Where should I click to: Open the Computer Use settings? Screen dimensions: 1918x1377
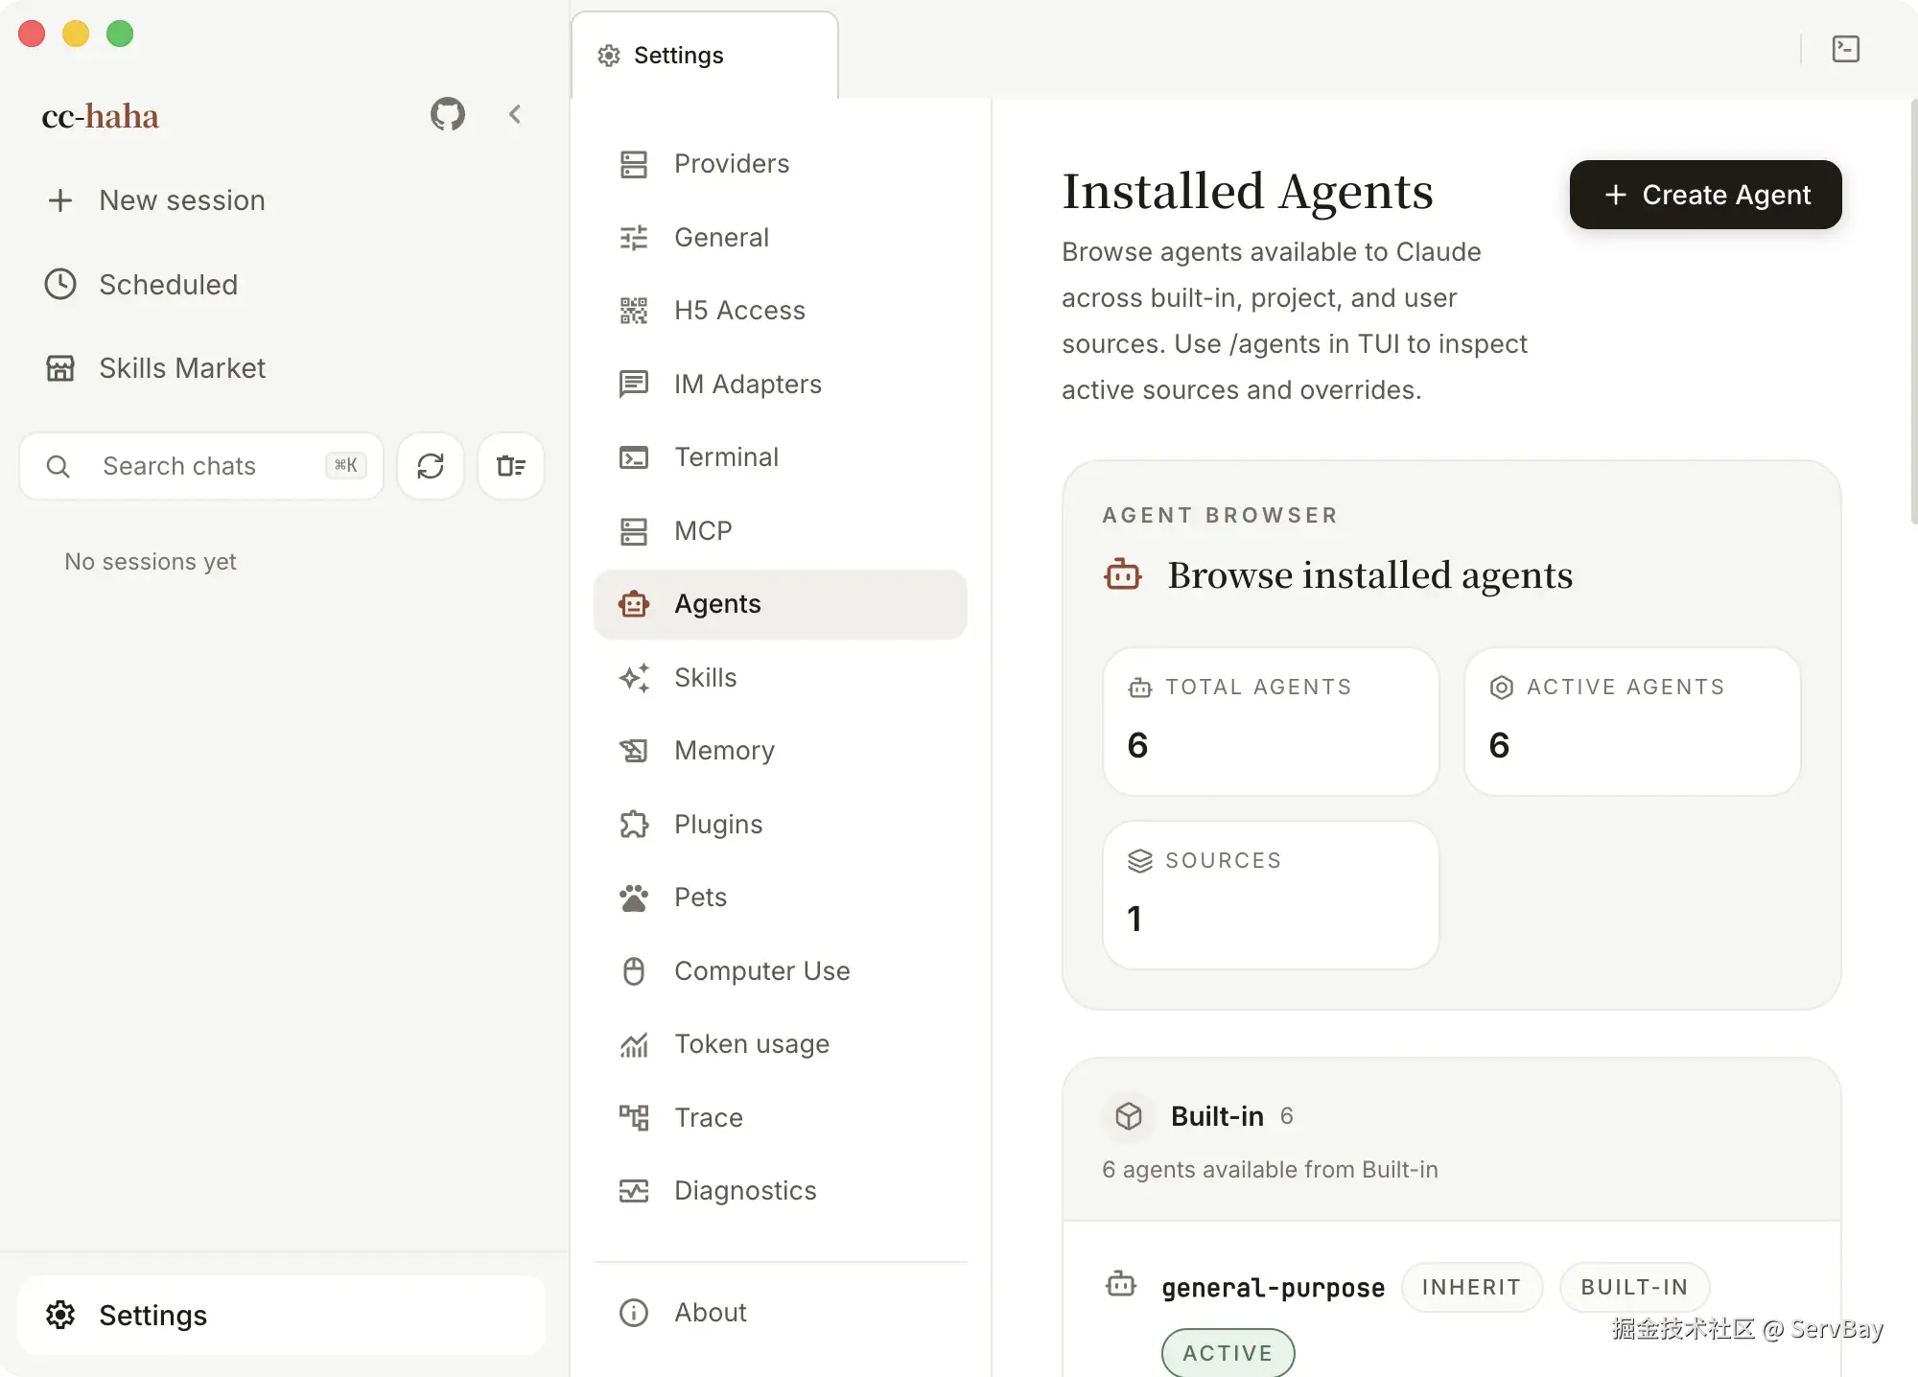781,971
